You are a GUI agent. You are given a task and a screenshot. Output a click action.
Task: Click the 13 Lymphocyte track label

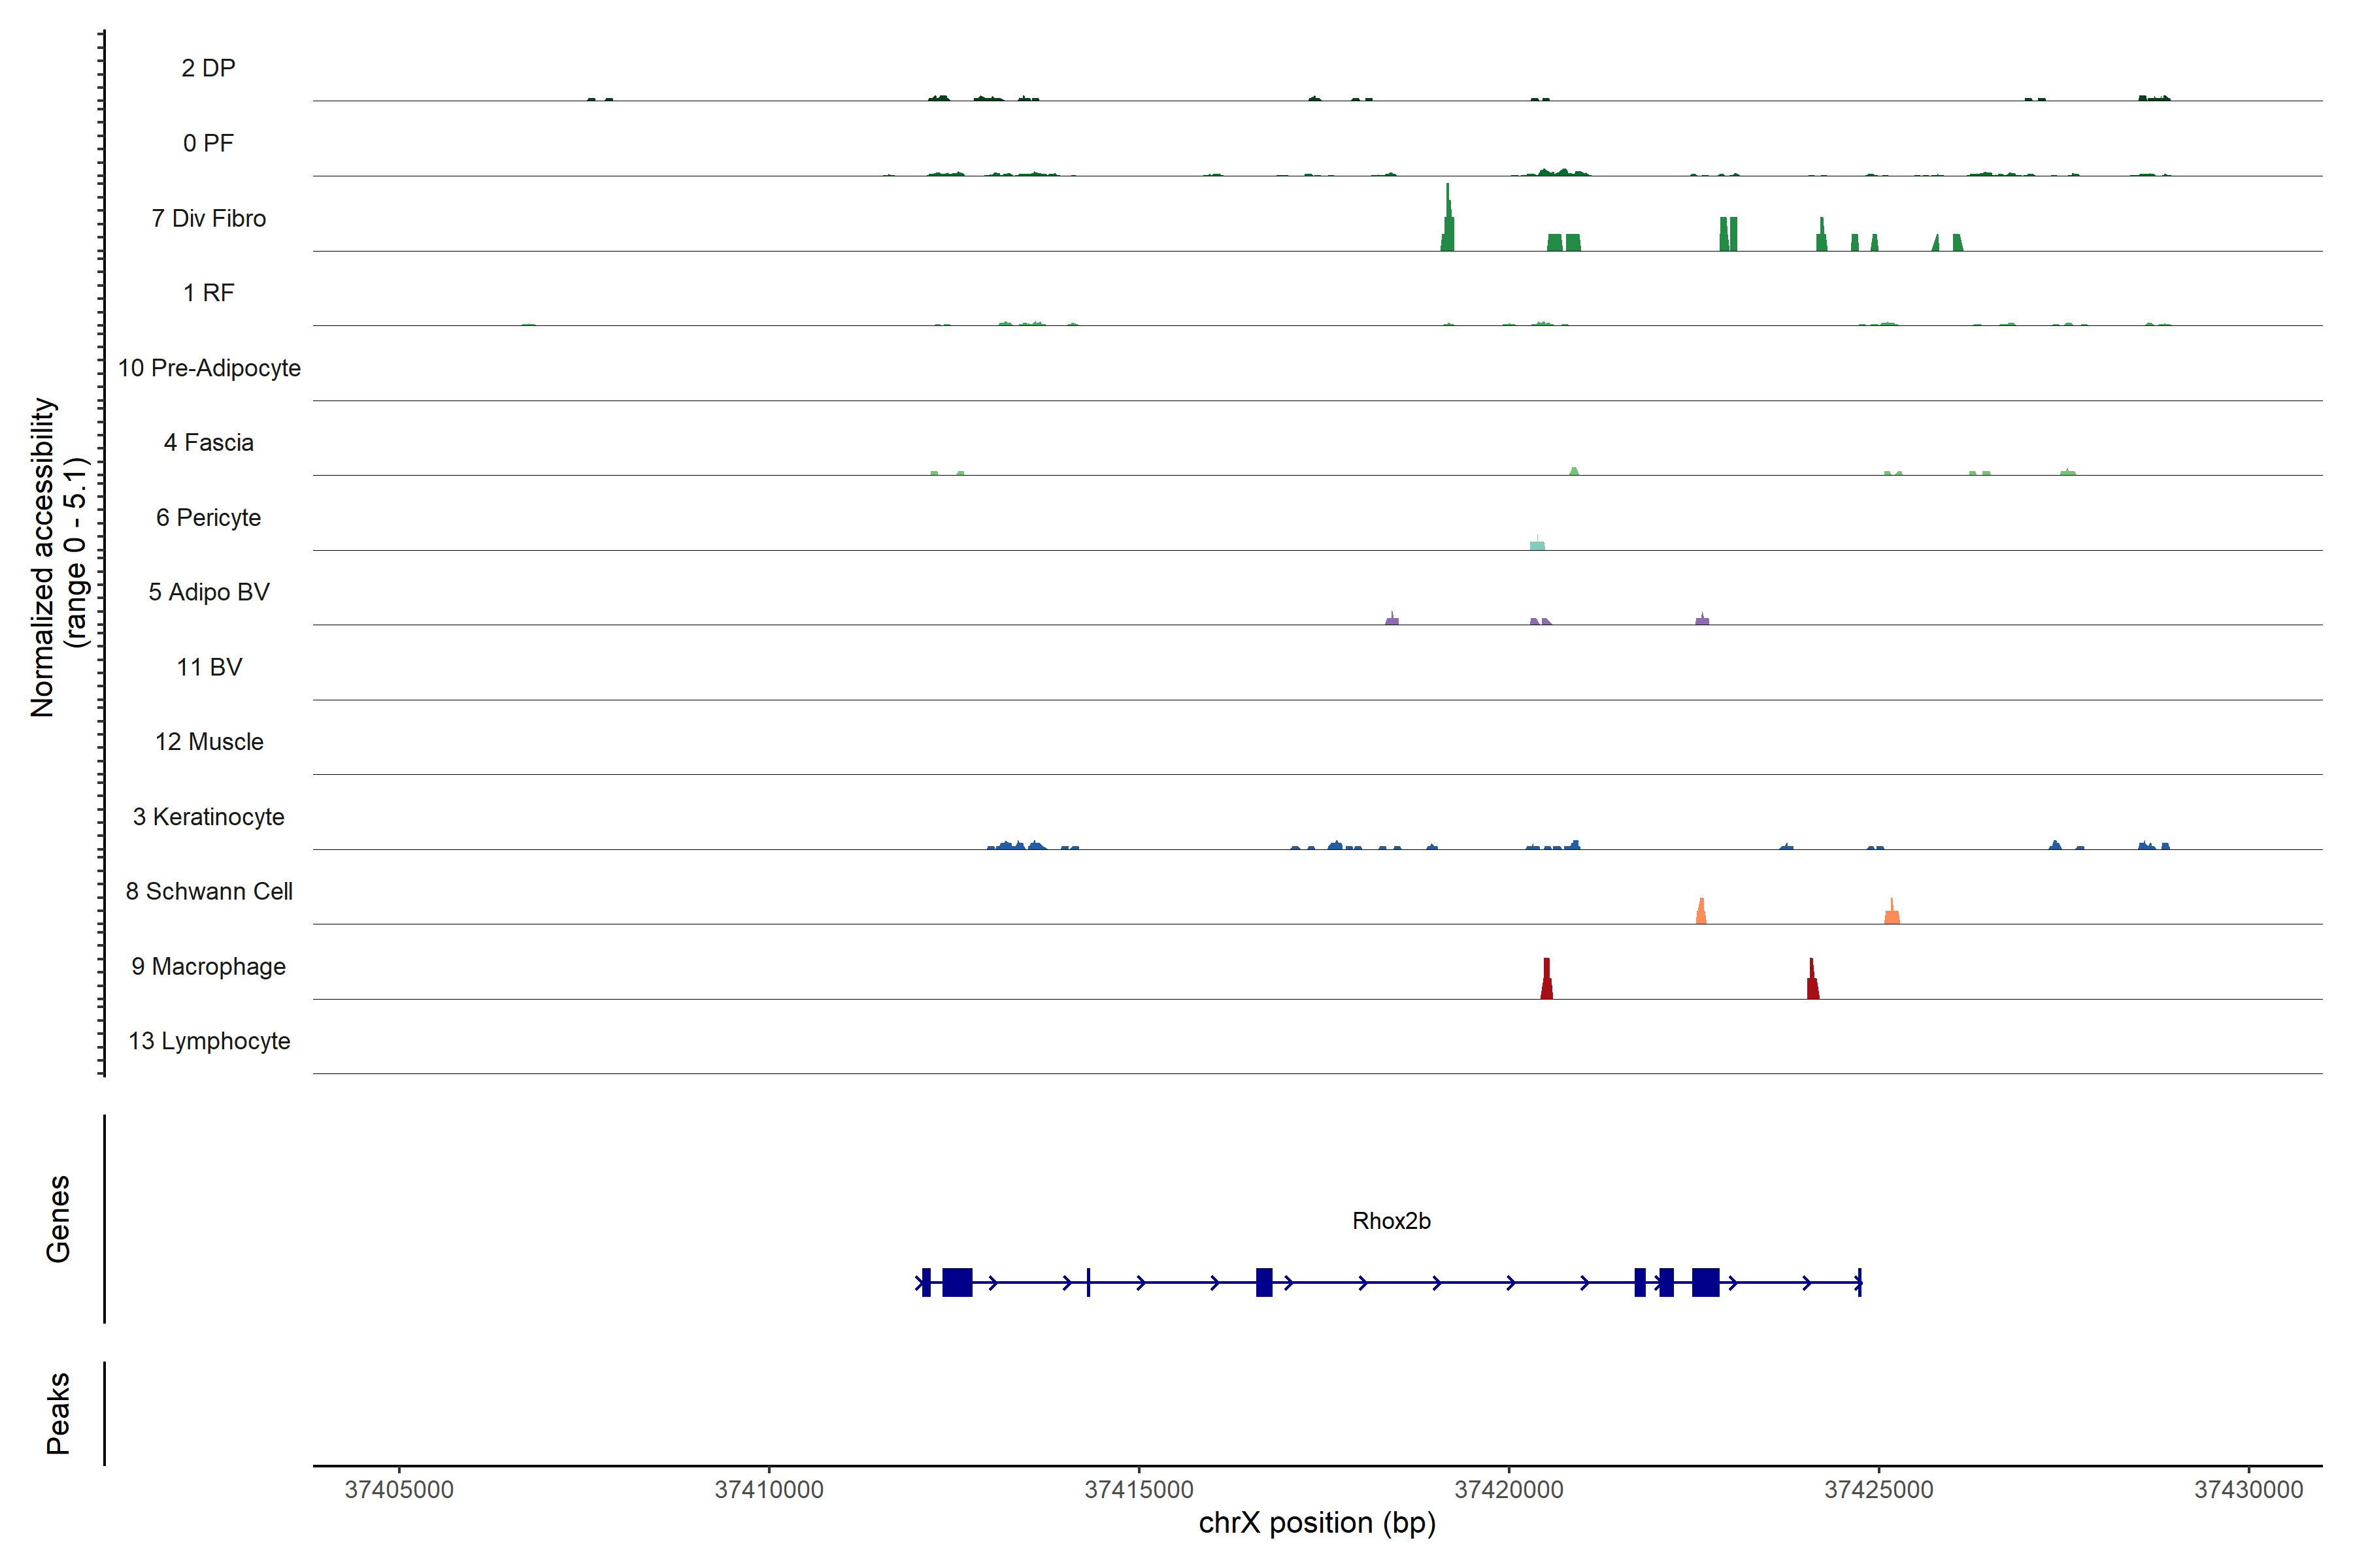[208, 1041]
